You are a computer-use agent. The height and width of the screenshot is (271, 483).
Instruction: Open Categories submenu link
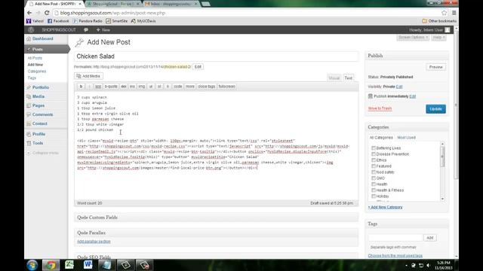coord(37,72)
